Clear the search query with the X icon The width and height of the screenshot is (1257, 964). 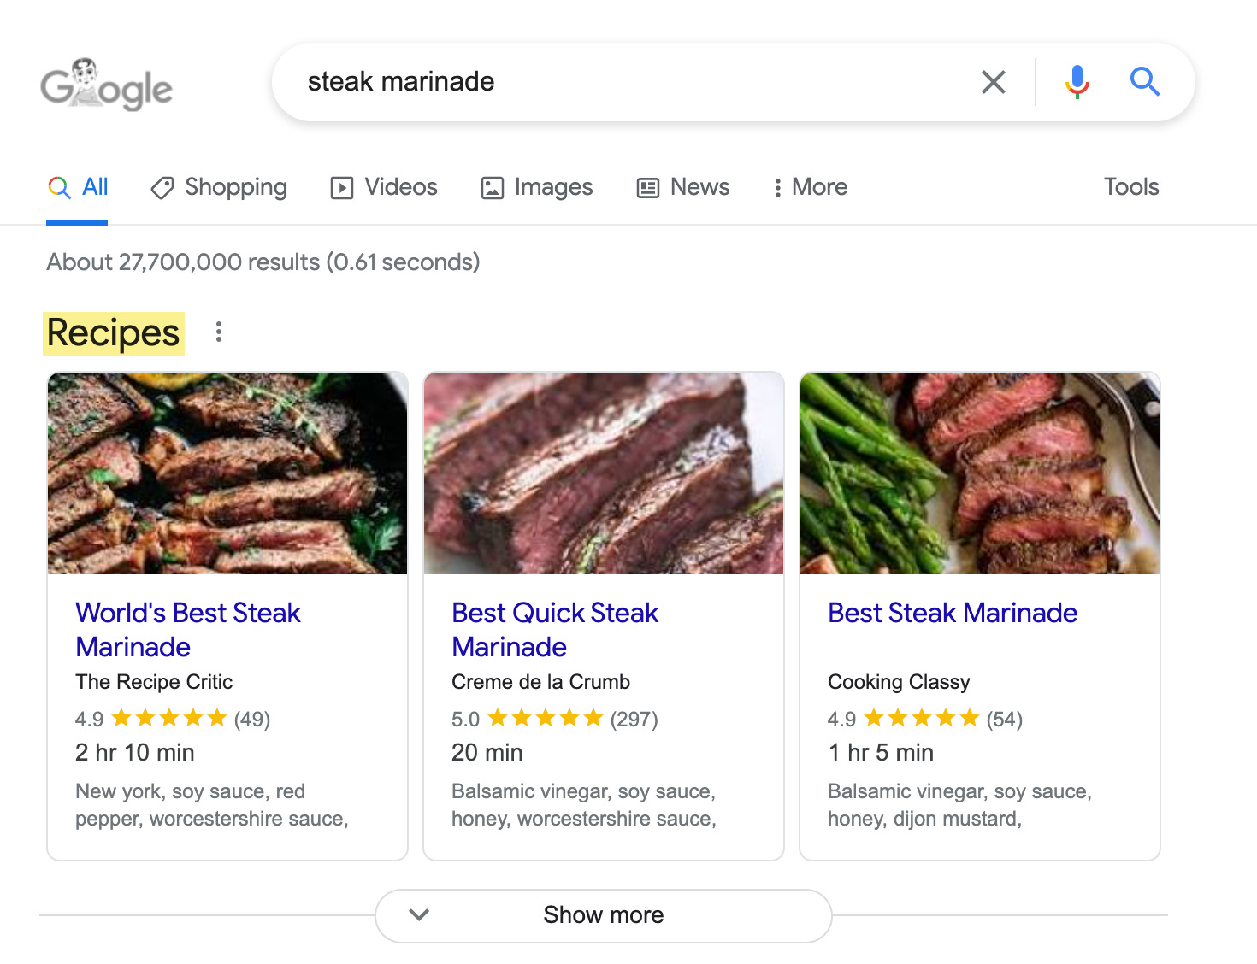pos(993,82)
